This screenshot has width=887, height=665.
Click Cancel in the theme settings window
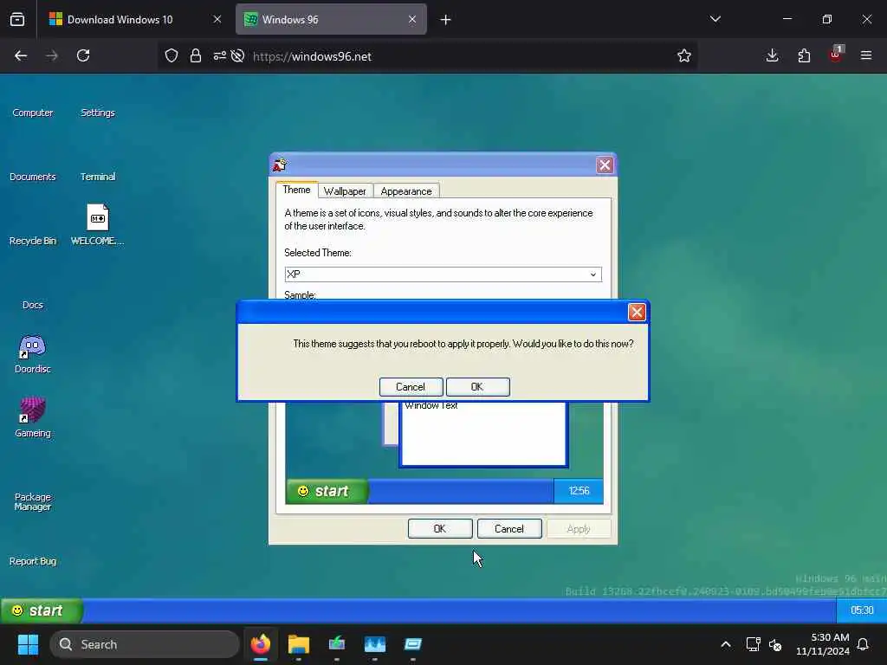pyautogui.click(x=509, y=529)
